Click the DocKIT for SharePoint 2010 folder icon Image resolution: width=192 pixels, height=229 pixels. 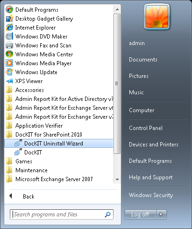pyautogui.click(x=9, y=135)
